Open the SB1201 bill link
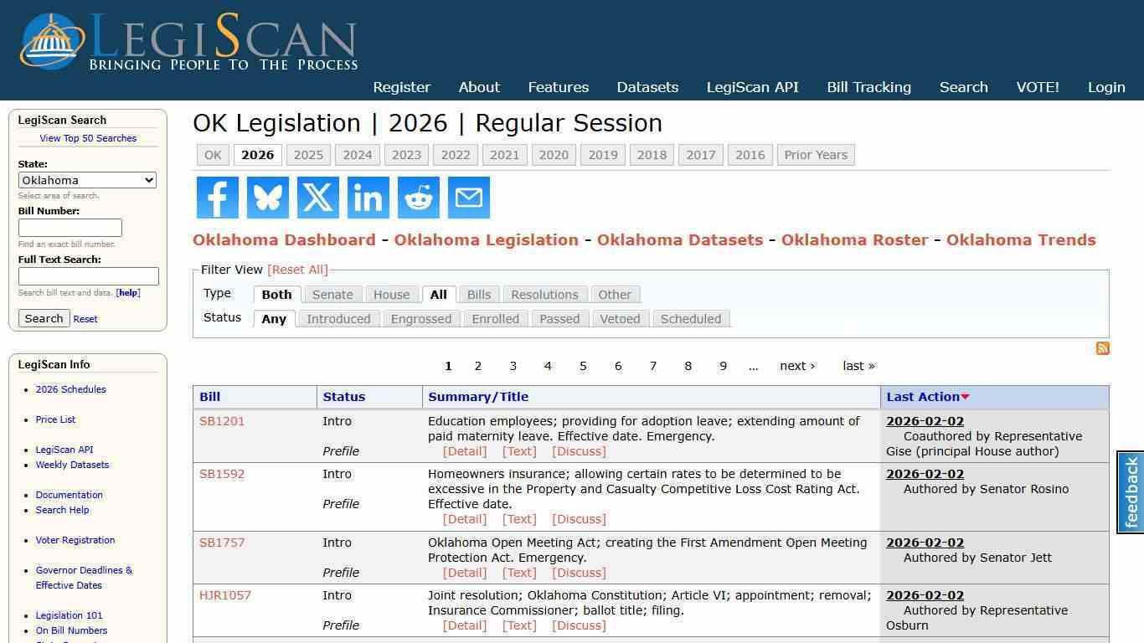The width and height of the screenshot is (1144, 643). click(221, 421)
